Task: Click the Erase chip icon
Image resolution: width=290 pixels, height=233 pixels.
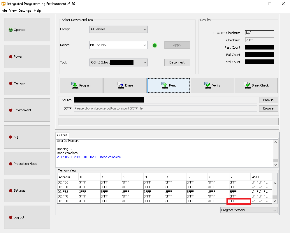Action: coord(120,85)
